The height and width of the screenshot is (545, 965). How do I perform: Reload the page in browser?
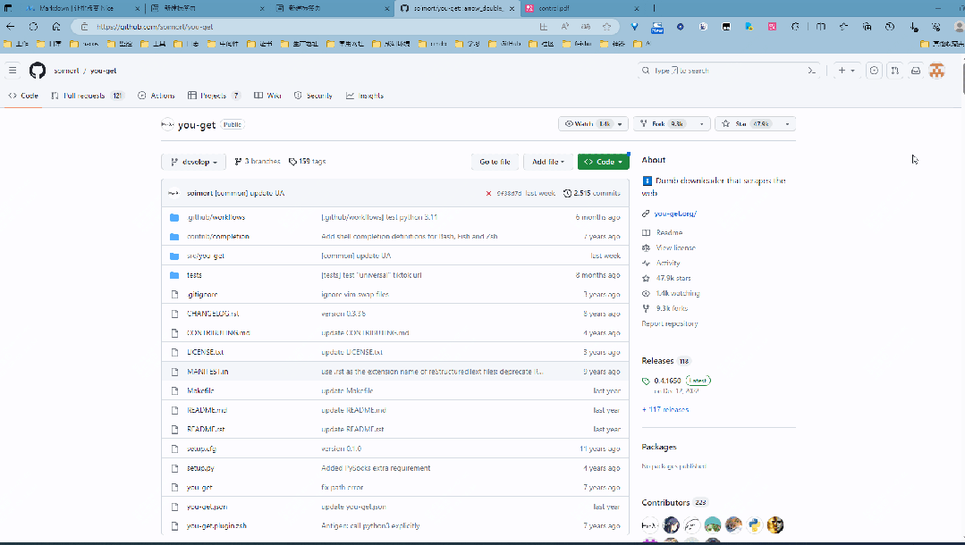click(x=33, y=27)
